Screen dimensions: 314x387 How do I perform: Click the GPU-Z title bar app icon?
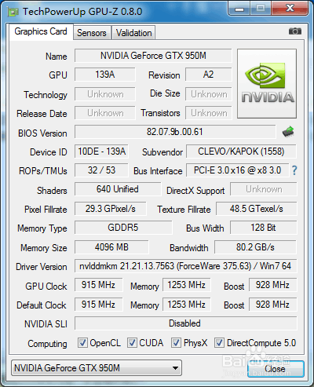point(13,12)
